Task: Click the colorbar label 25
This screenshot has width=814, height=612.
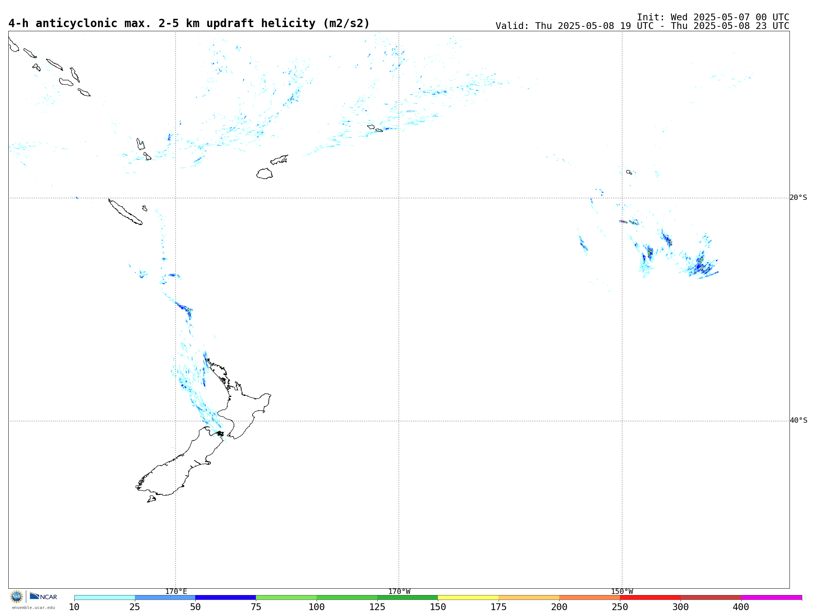Action: [x=135, y=607]
